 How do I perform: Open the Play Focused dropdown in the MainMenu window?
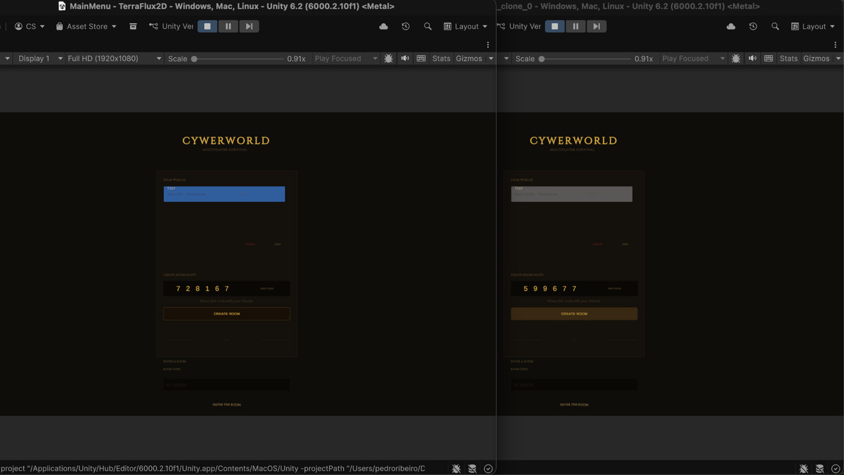345,58
